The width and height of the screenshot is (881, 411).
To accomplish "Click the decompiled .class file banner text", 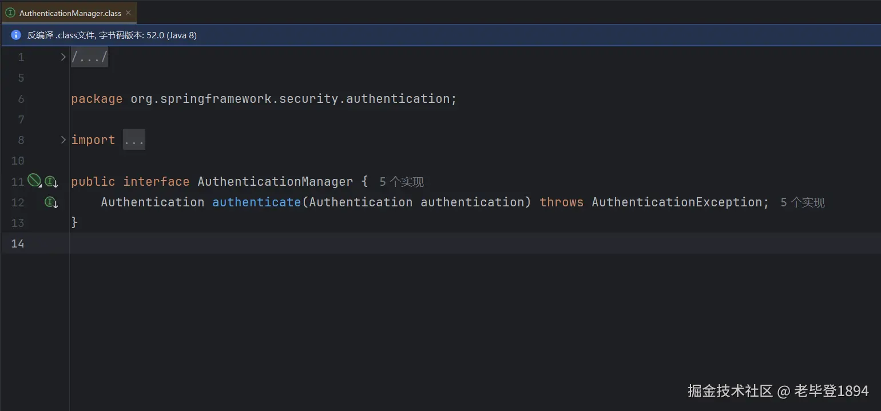I will (112, 35).
